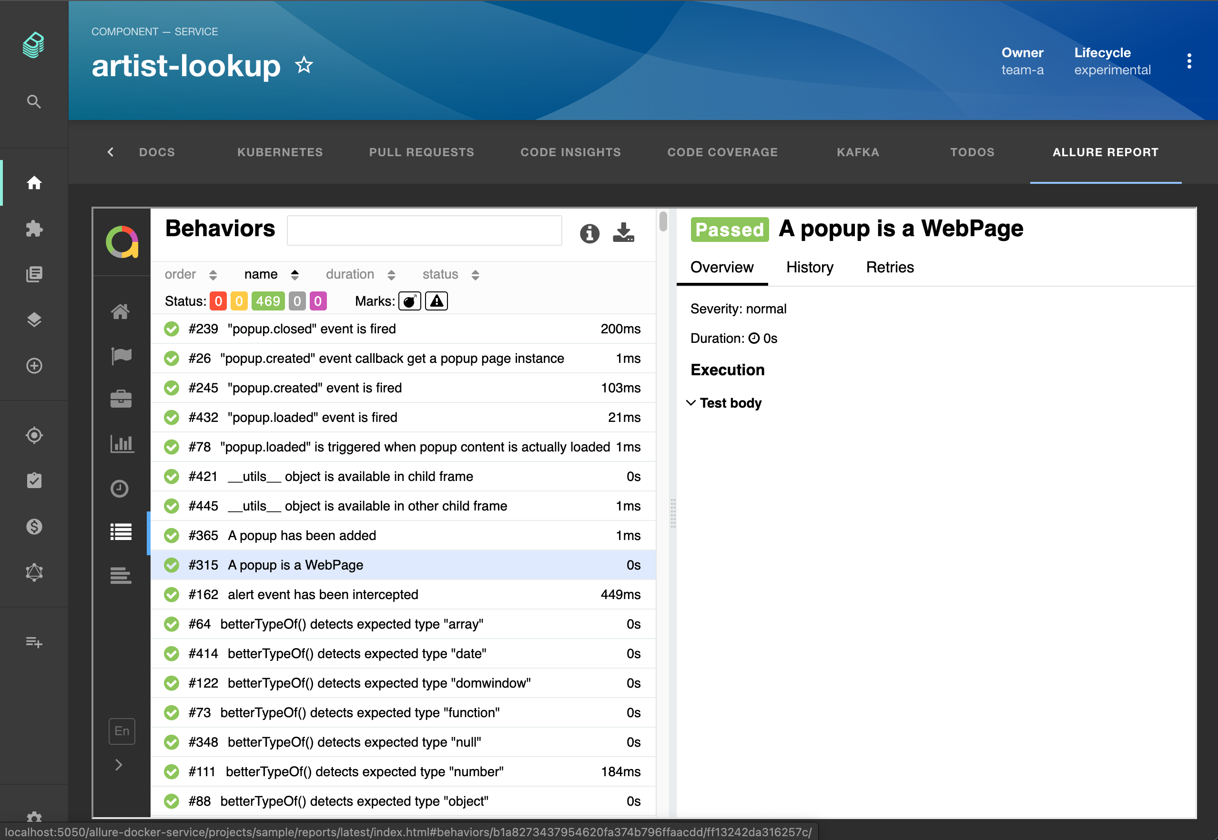
Task: Click the download CSV icon in Behaviors
Action: click(x=623, y=232)
